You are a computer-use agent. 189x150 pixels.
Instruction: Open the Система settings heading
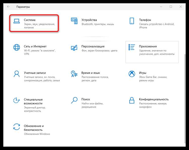click(x=29, y=20)
